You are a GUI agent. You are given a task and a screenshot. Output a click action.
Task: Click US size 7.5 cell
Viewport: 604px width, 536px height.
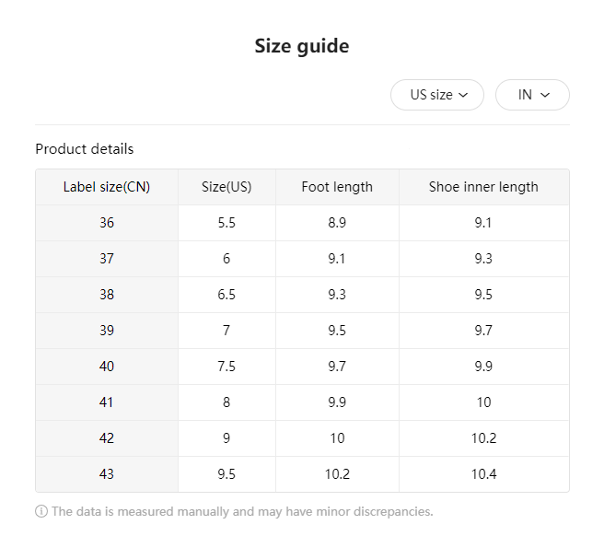(x=226, y=367)
